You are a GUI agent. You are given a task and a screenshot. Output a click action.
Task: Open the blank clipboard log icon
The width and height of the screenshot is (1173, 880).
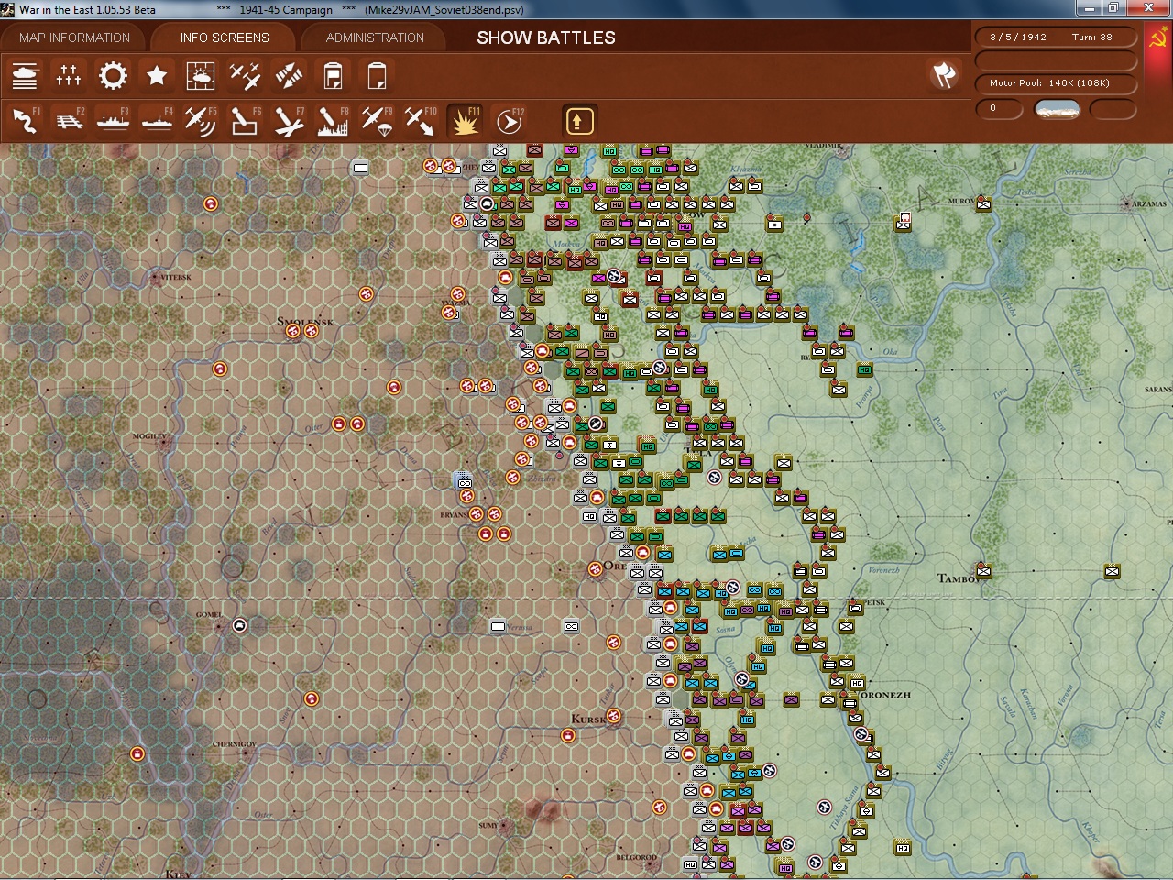click(x=377, y=75)
